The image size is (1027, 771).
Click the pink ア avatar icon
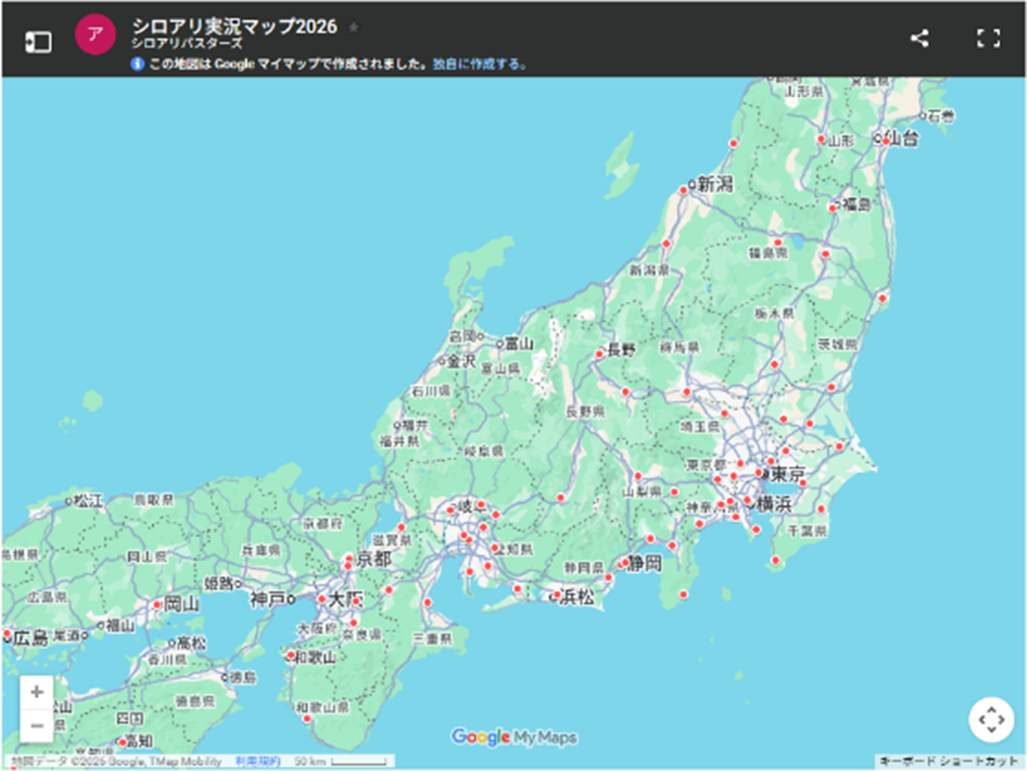[x=96, y=34]
